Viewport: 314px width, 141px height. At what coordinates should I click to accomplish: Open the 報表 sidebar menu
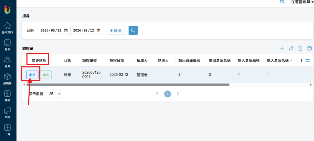(8, 45)
